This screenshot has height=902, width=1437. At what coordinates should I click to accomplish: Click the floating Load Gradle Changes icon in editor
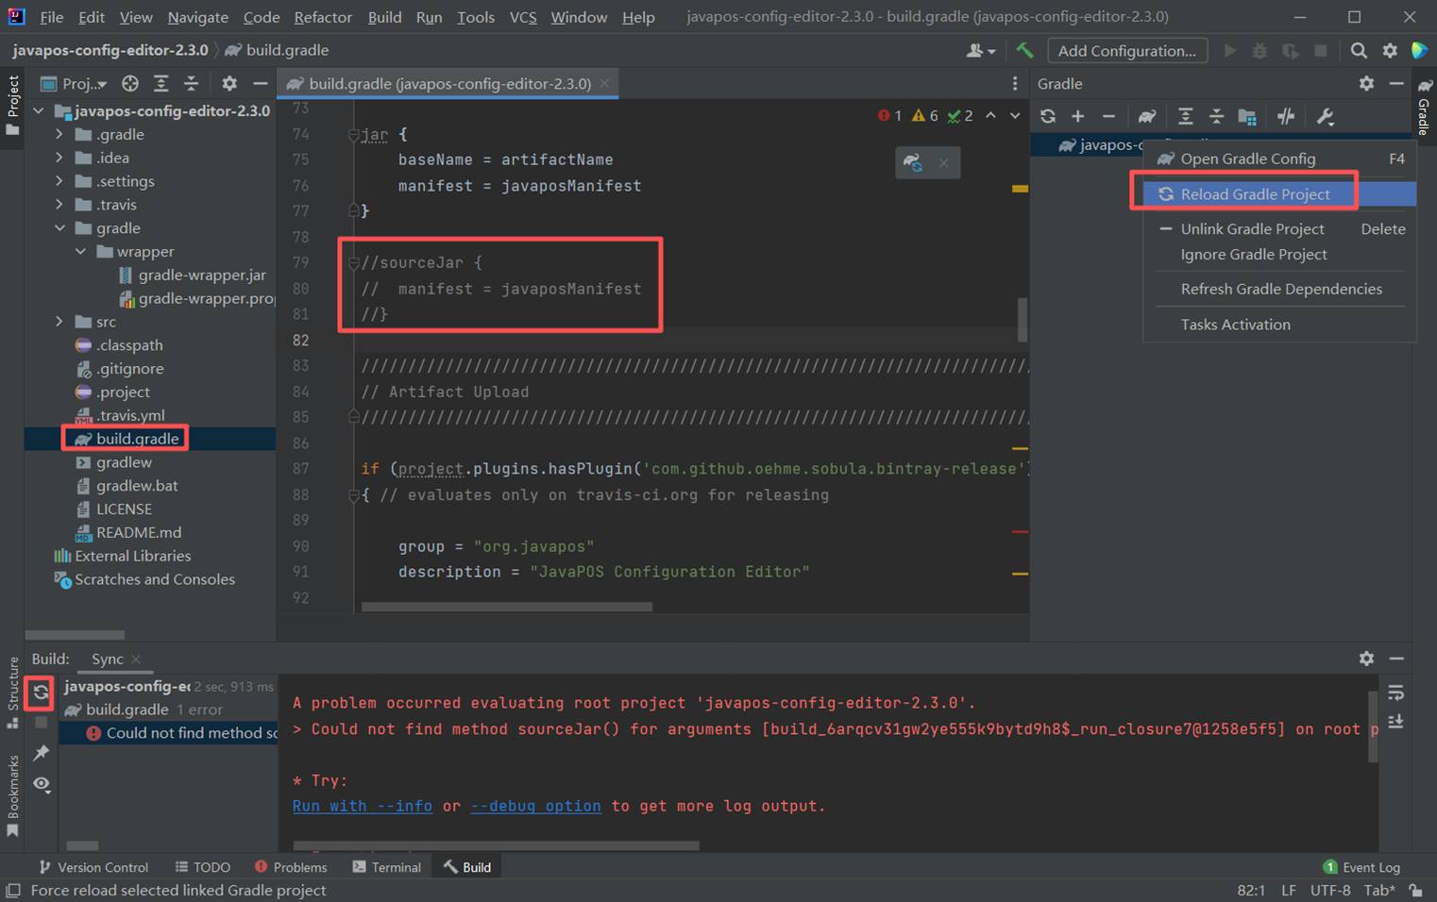click(x=912, y=162)
